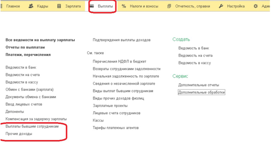Switch to the Зарплата section

(x=73, y=6)
